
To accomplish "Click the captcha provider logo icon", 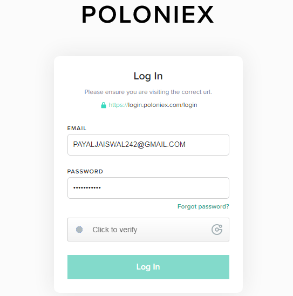I will click(x=217, y=230).
